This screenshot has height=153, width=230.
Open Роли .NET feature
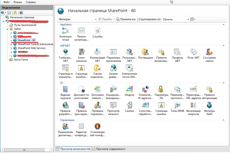pyautogui.click(x=193, y=54)
